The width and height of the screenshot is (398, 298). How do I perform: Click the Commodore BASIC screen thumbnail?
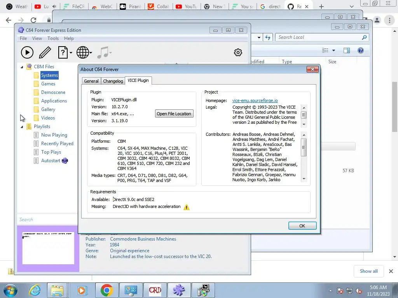[x=48, y=248]
